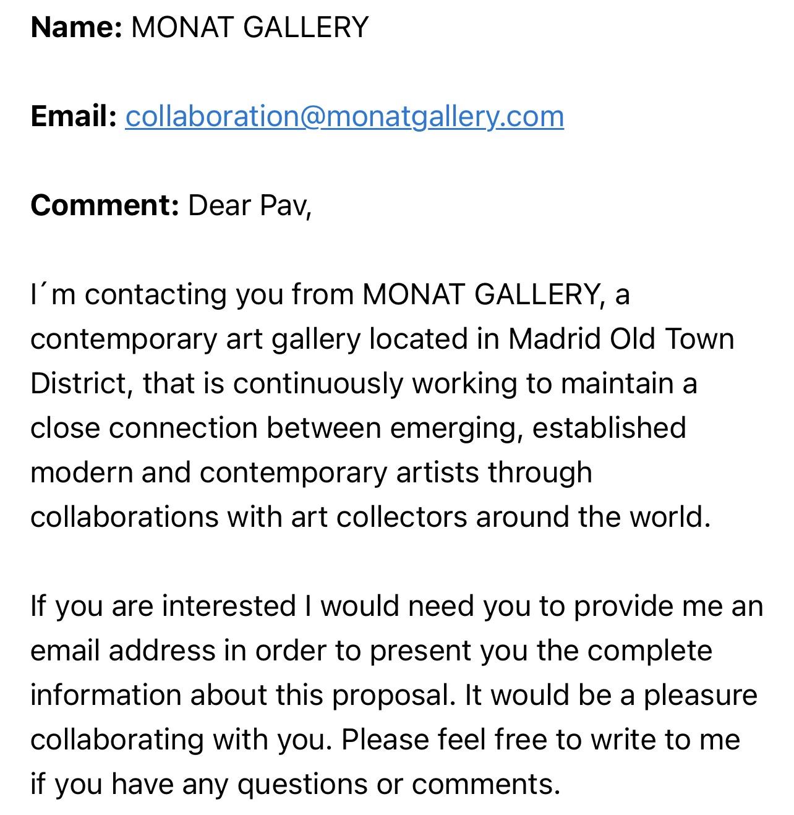Click the bold "Email:" label
This screenshot has width=794, height=815.
click(x=74, y=117)
